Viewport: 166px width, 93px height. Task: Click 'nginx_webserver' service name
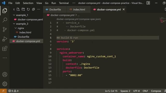pyautogui.click(x=71, y=53)
